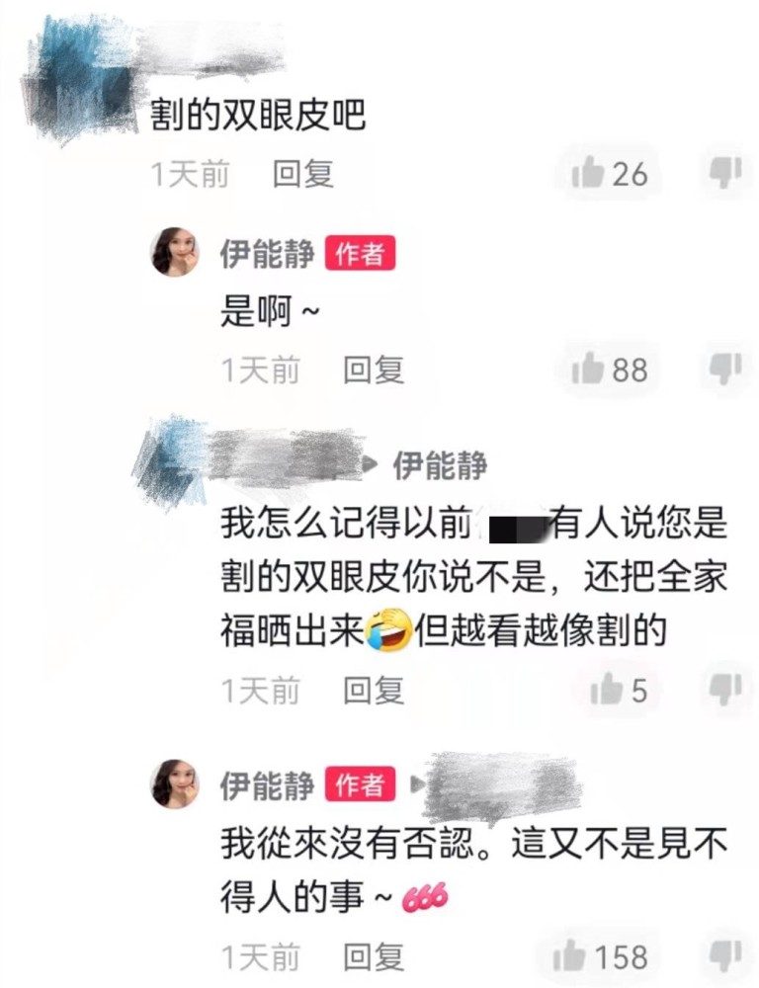Dislike the top comment about 双眼皮
The height and width of the screenshot is (988, 759).
pos(725,173)
